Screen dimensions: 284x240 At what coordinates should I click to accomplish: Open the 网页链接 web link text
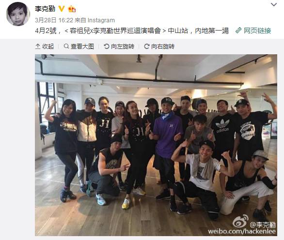[x=257, y=31]
